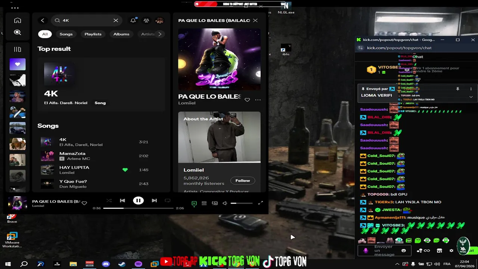
Task: Click the Spotify search field containing 4K
Action: tap(87, 21)
